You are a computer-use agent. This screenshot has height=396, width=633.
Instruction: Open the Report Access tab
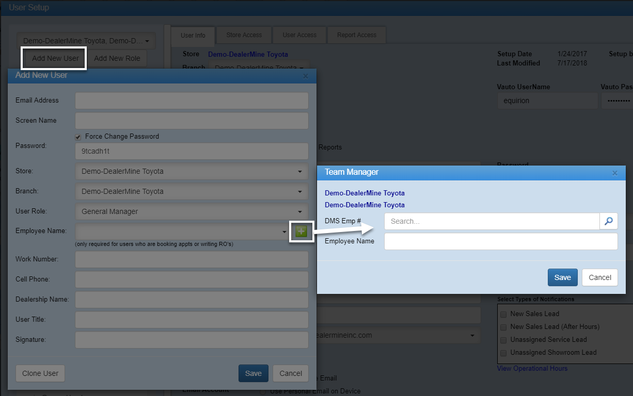tap(357, 35)
